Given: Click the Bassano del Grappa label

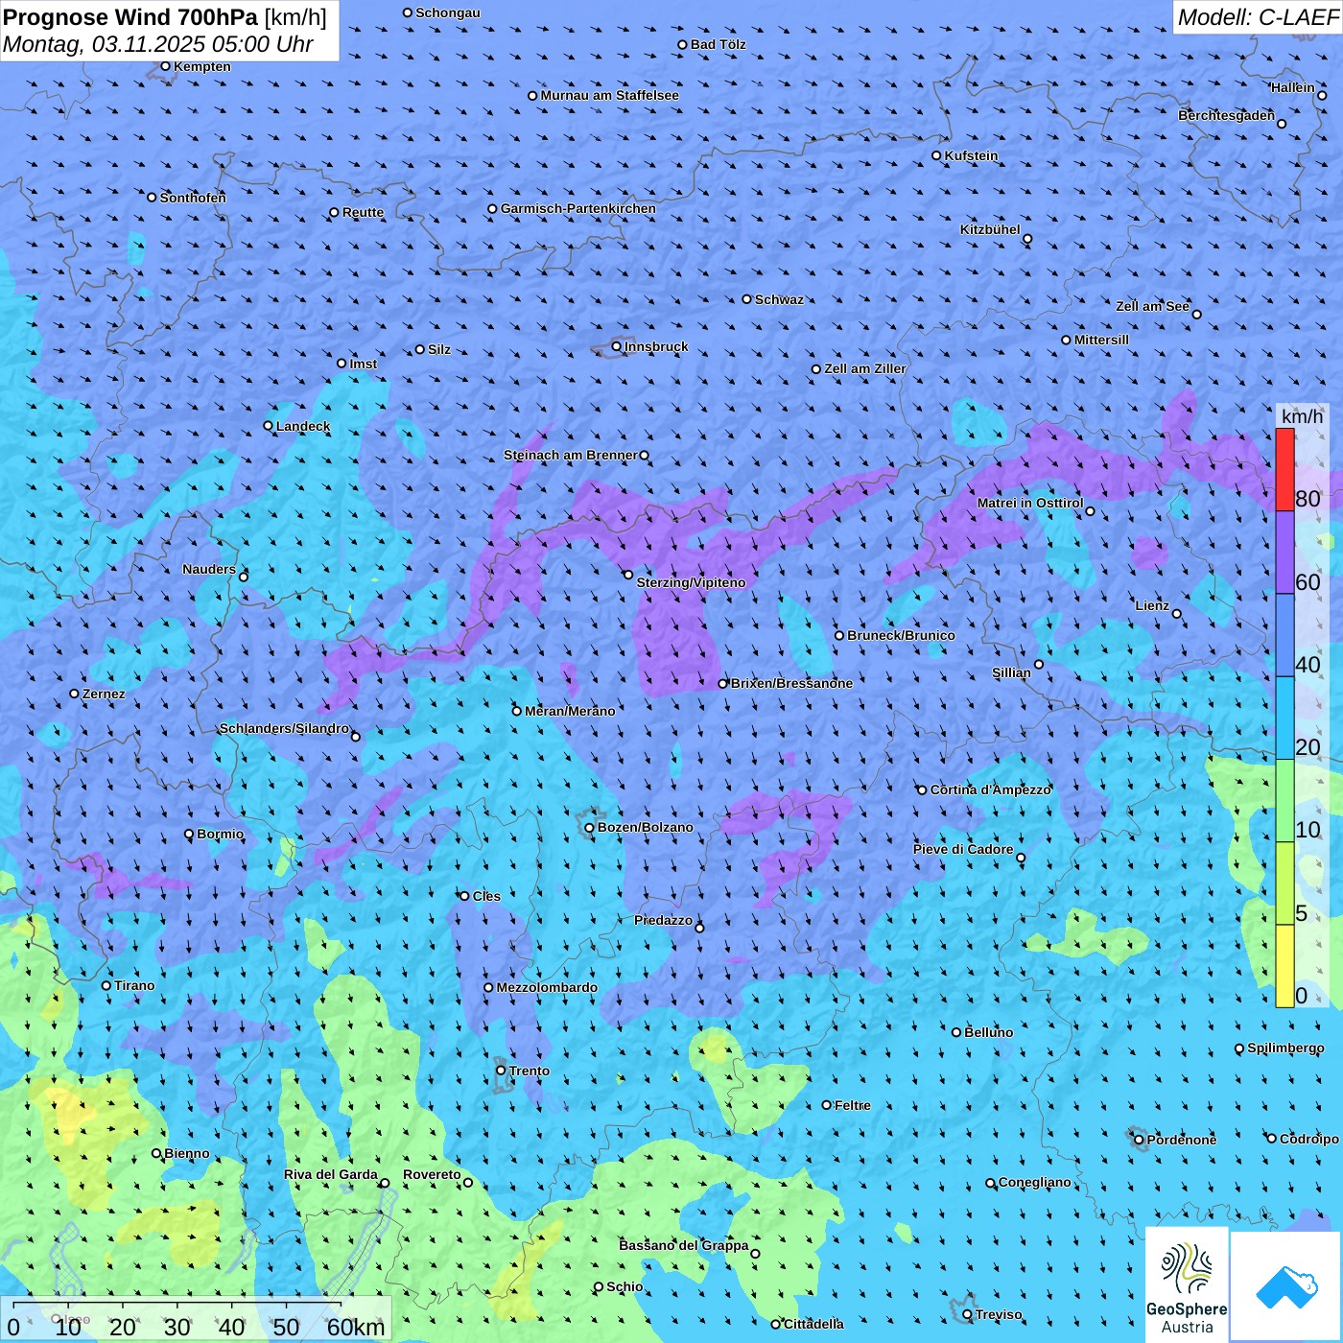Looking at the screenshot, I should [x=684, y=1245].
